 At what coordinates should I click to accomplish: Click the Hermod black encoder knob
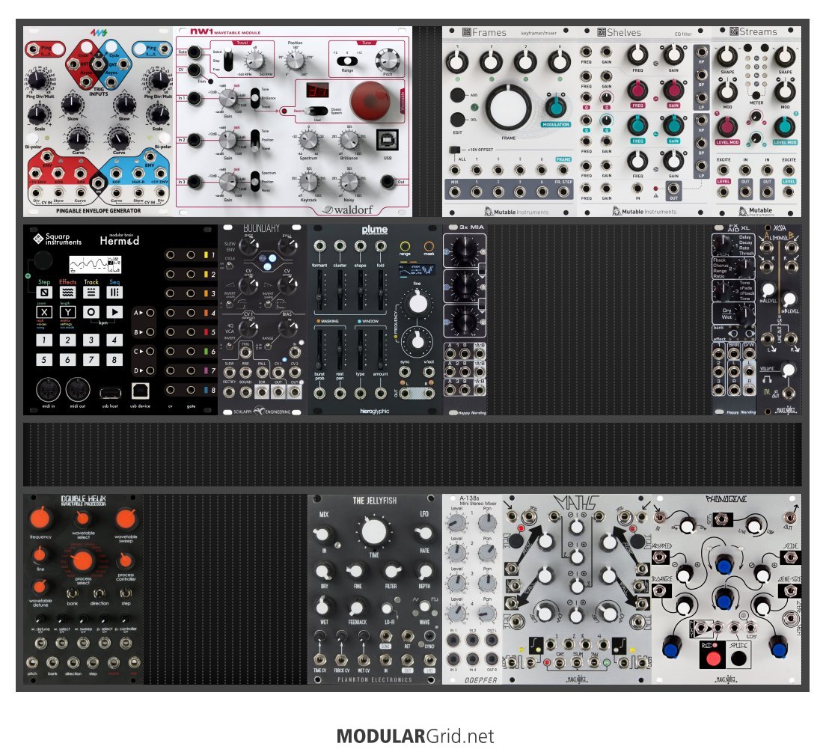pos(43,260)
